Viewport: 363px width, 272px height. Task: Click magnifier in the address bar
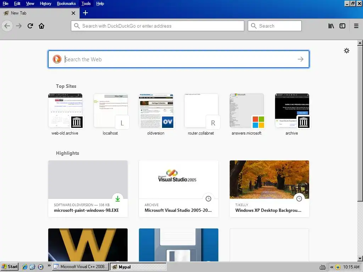(x=77, y=26)
